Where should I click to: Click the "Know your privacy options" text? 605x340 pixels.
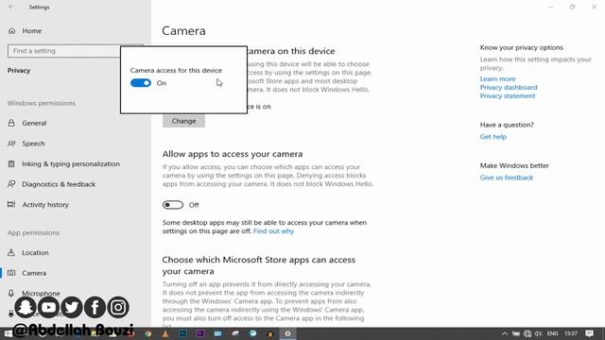click(x=521, y=47)
